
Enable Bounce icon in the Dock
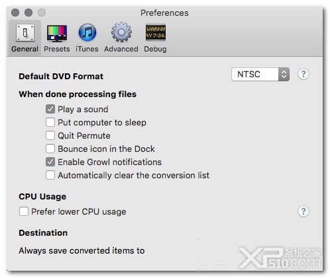(50, 149)
